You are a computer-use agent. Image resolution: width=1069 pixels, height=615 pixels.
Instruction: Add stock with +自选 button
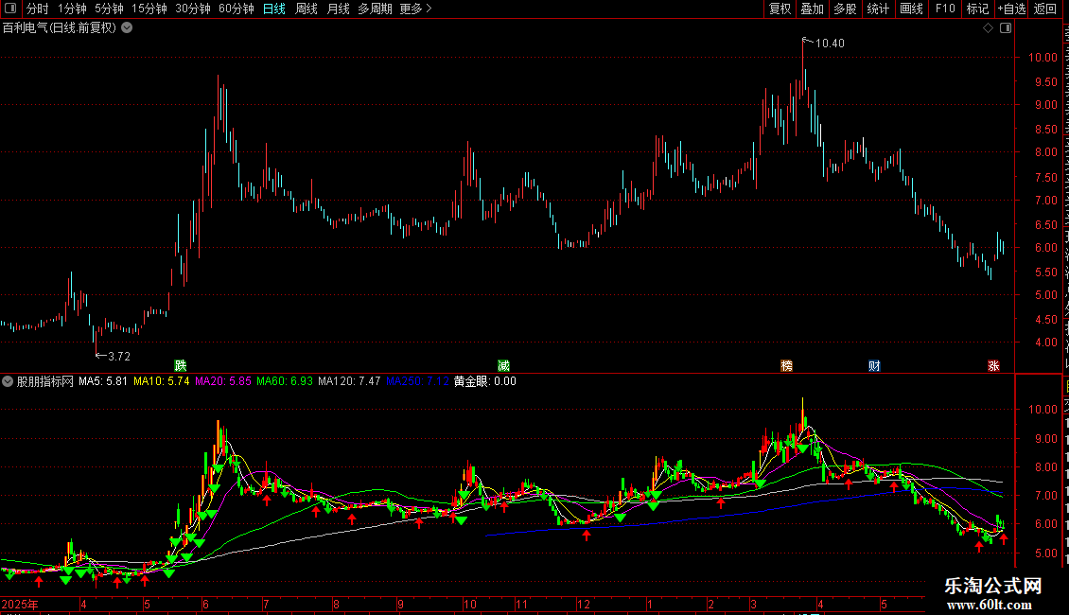1011,9
